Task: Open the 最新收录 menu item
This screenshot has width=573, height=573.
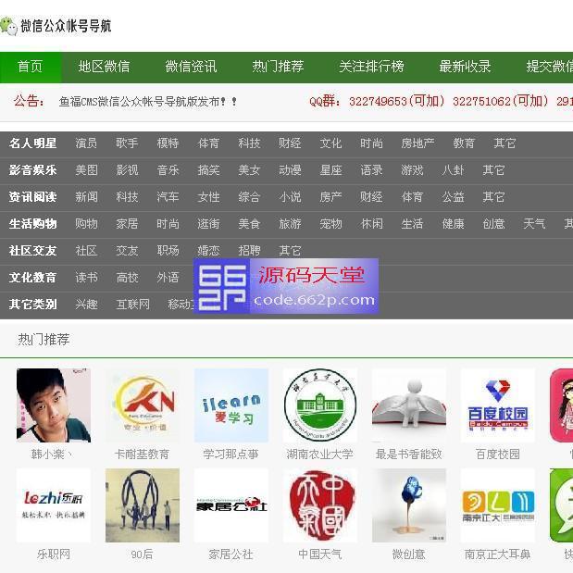Action: tap(466, 67)
